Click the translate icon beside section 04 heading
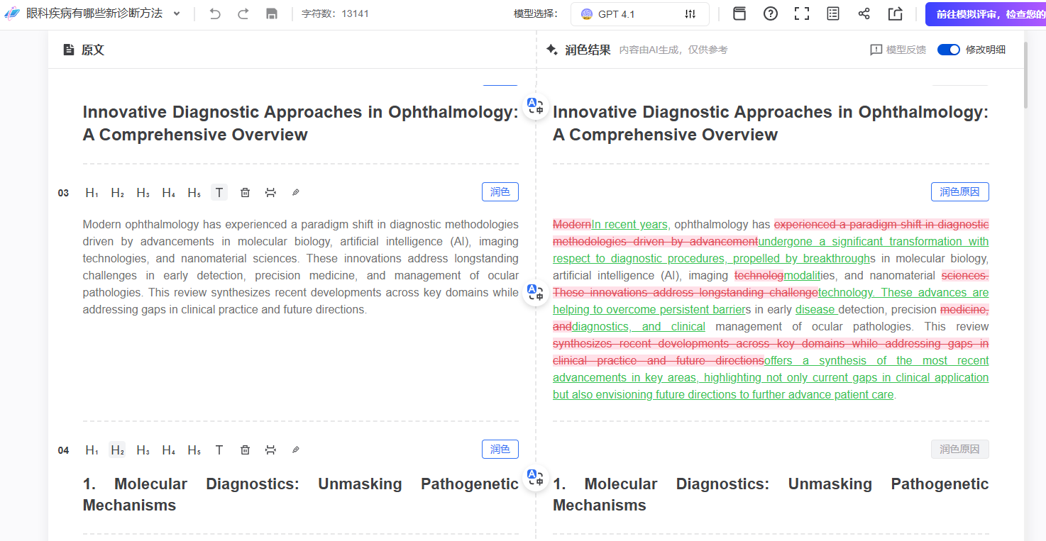 coord(535,478)
